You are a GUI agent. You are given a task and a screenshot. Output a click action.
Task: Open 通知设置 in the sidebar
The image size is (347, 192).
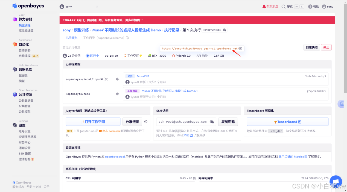point(25,148)
